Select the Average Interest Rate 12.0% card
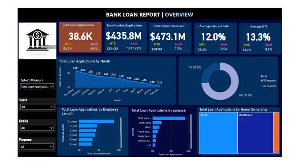Image resolution: width=292 pixels, height=168 pixels. click(x=215, y=38)
